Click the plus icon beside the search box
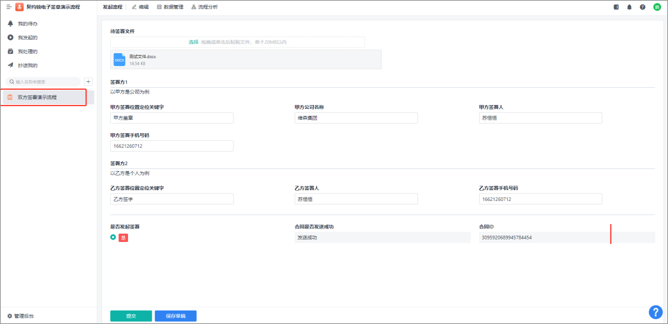Screen dimensions: 668x324 [x=89, y=81]
